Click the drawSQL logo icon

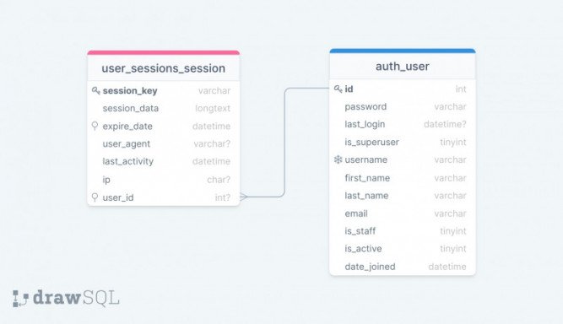pyautogui.click(x=20, y=298)
